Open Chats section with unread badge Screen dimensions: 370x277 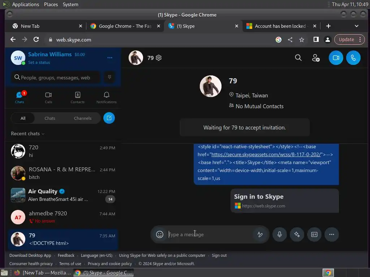20,97
